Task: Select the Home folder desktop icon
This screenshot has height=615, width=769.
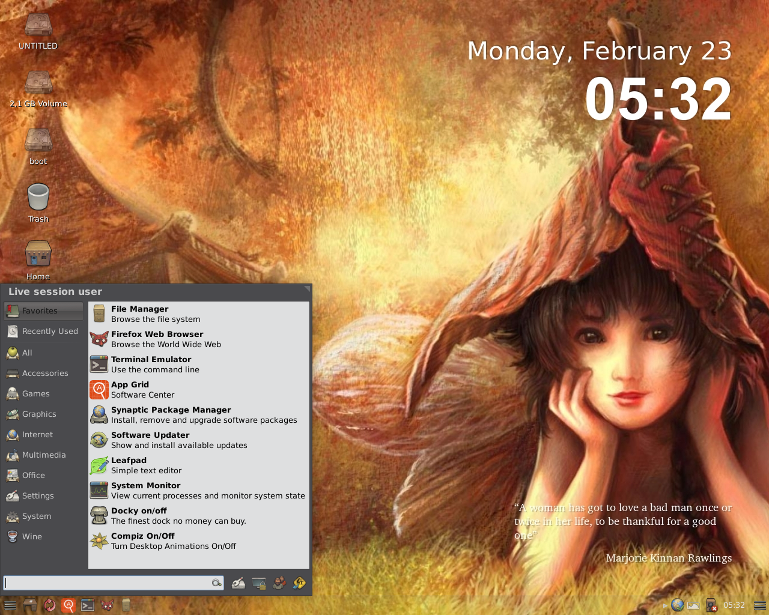Action: click(x=38, y=261)
